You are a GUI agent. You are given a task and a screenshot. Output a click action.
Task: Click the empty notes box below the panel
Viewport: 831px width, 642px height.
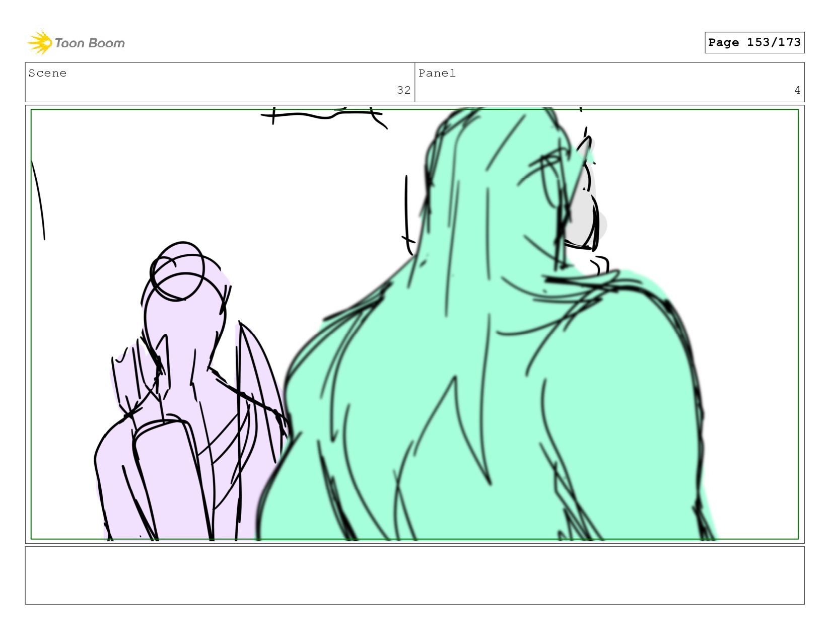pyautogui.click(x=414, y=576)
